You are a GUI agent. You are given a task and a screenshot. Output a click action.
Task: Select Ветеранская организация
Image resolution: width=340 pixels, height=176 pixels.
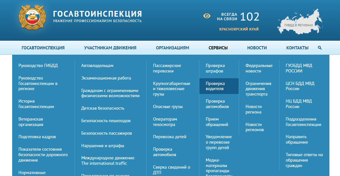coord(30,122)
